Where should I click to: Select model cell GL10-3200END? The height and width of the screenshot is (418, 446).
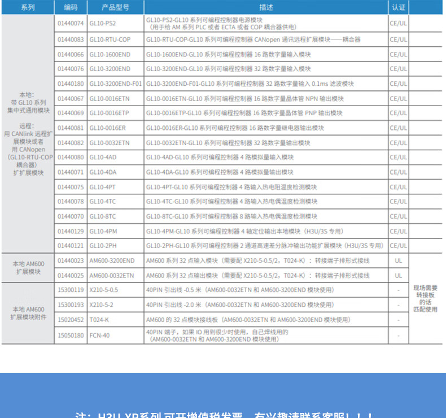116,69
